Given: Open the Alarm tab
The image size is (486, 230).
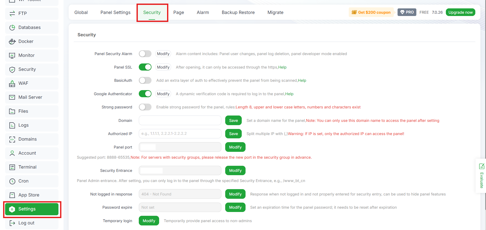Looking at the screenshot, I should pyautogui.click(x=203, y=12).
